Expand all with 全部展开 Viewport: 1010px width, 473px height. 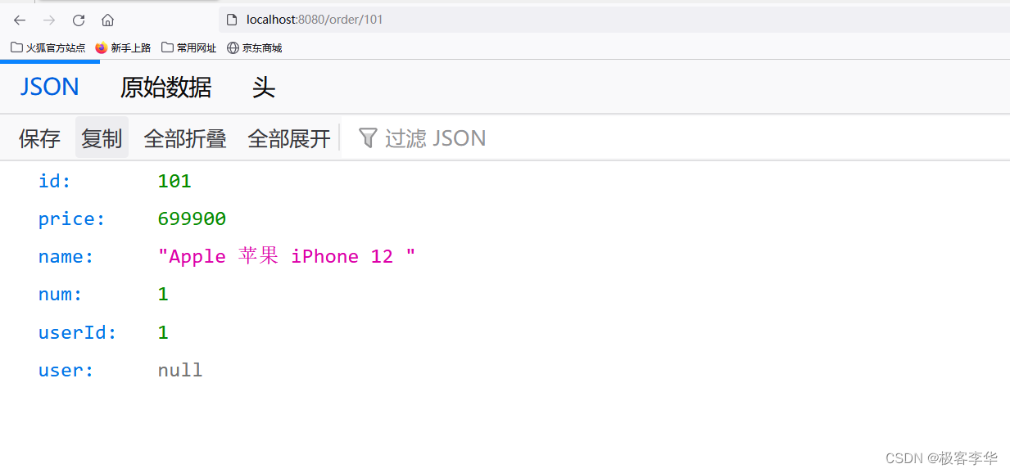coord(289,138)
